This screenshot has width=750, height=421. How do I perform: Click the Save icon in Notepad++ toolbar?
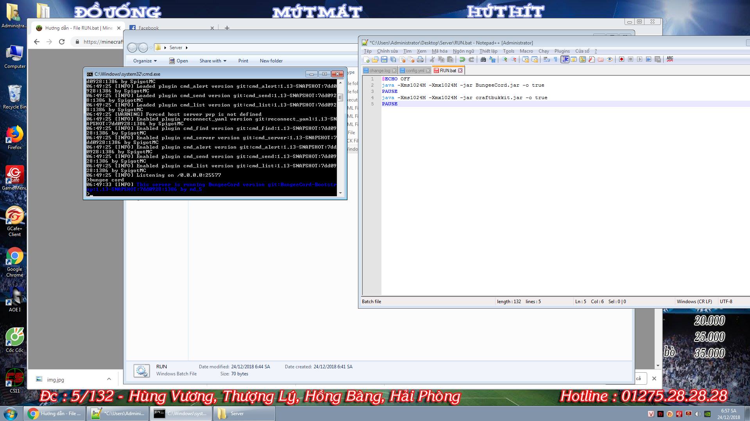[x=384, y=60]
